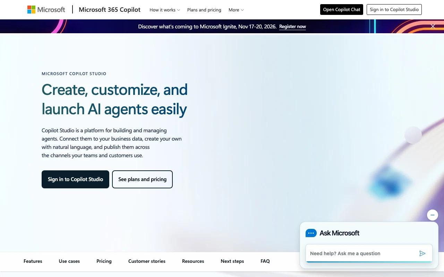Go to Microsoft 365 Copilot home link
The width and height of the screenshot is (444, 277).
coord(110,10)
